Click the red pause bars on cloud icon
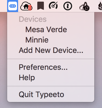 coord(30,7)
